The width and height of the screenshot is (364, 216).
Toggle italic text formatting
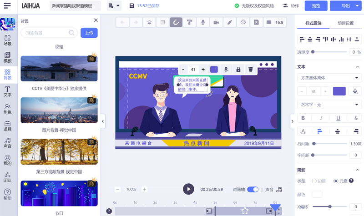tap(321, 118)
